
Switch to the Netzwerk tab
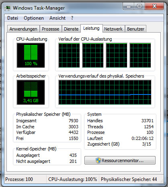[x=113, y=29]
